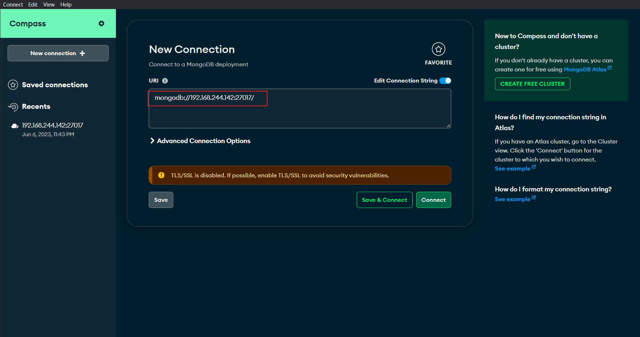Viewport: 640px width, 337px height.
Task: Click the URI text area resize handle
Action: click(x=448, y=125)
